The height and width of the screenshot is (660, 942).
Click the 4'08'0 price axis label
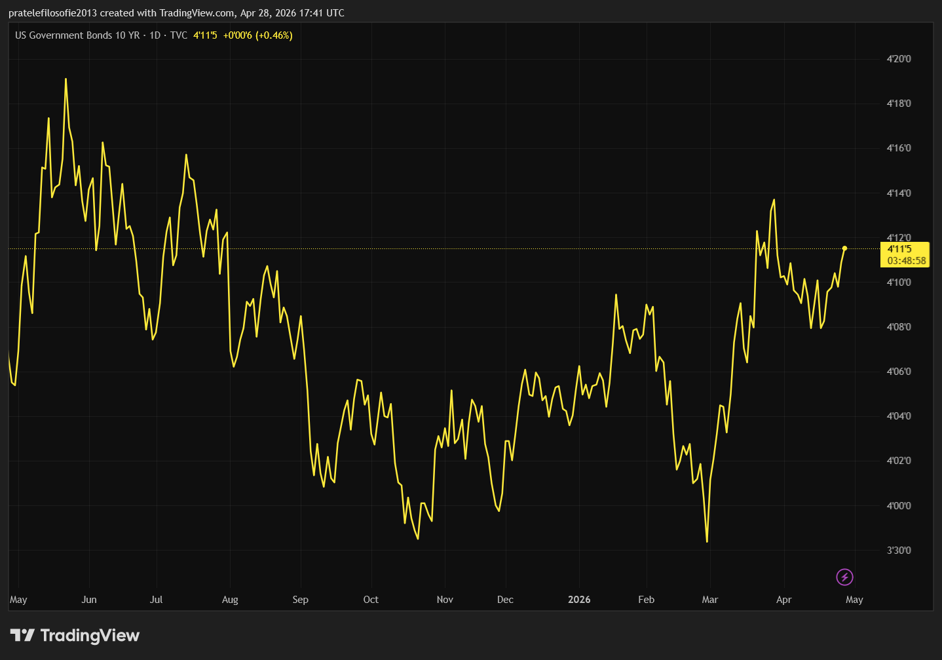[x=899, y=327]
